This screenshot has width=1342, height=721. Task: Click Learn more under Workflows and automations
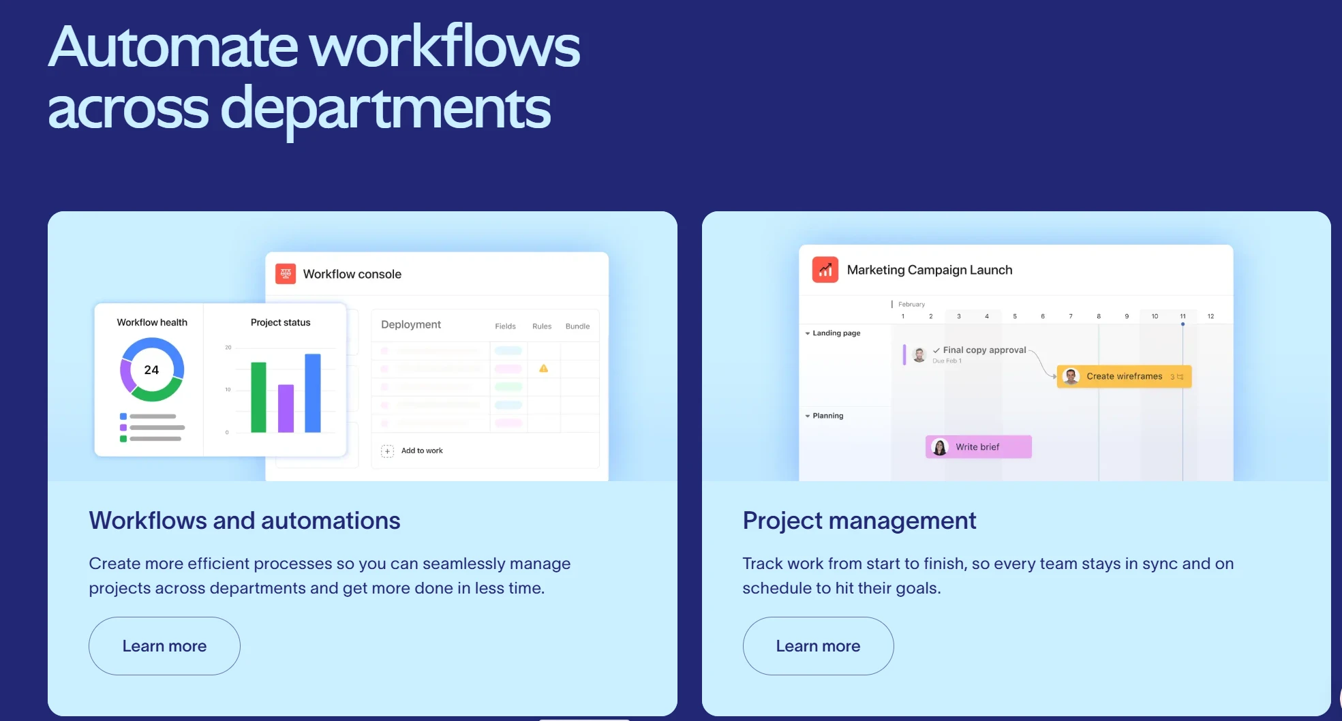164,646
